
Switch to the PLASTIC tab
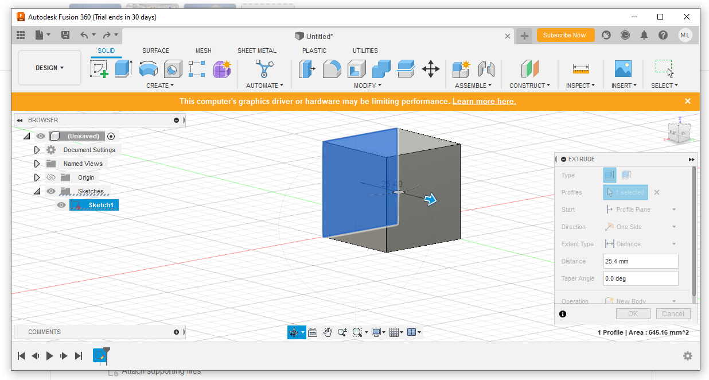point(314,51)
